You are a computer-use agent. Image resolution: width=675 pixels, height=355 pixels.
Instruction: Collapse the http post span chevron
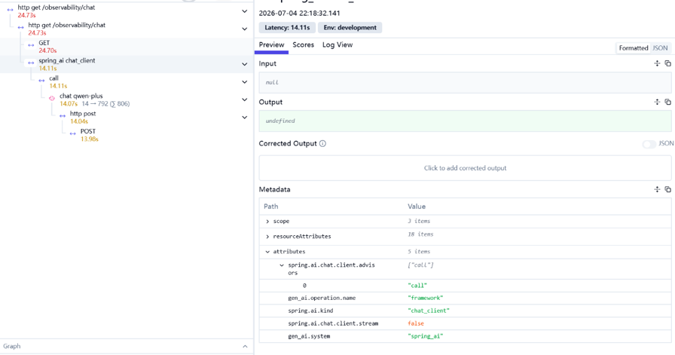245,117
